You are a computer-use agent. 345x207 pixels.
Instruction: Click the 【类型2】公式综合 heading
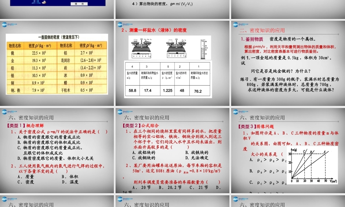pos(141,126)
